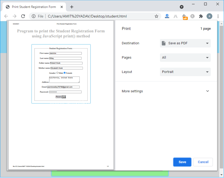
Task: Open a new tab with plus button
Action: (72, 7)
